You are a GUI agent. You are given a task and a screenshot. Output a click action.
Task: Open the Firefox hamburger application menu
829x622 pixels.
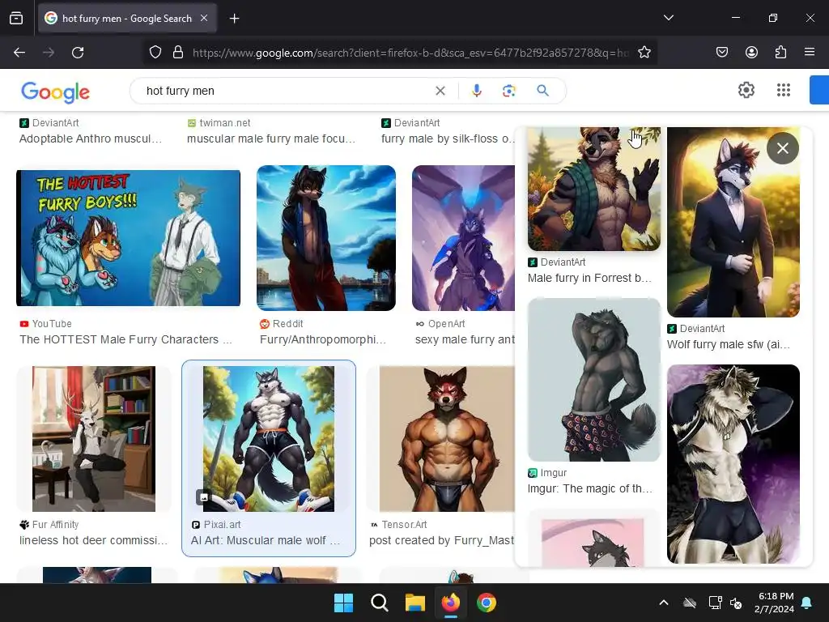click(x=810, y=52)
